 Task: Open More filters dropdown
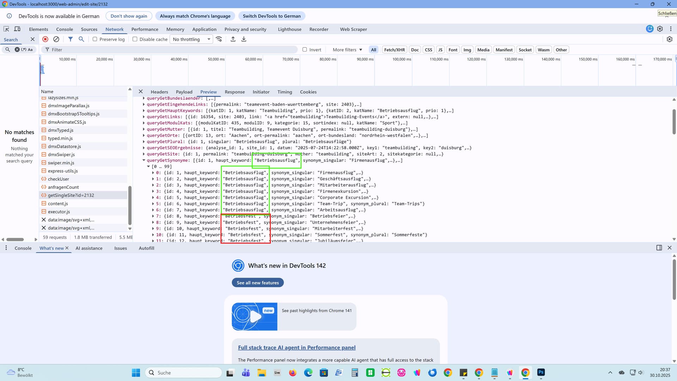tap(347, 50)
